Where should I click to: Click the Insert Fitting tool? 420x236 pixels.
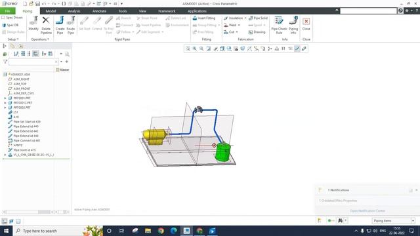coord(204,18)
